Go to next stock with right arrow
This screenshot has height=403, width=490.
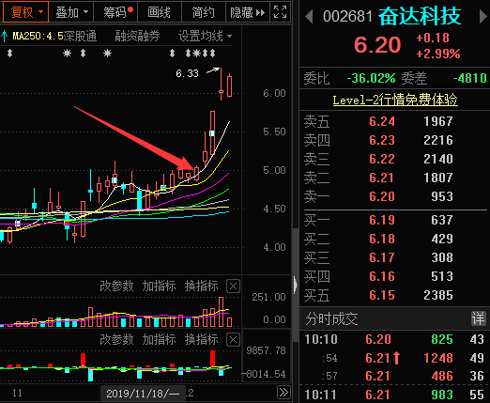coord(483,16)
